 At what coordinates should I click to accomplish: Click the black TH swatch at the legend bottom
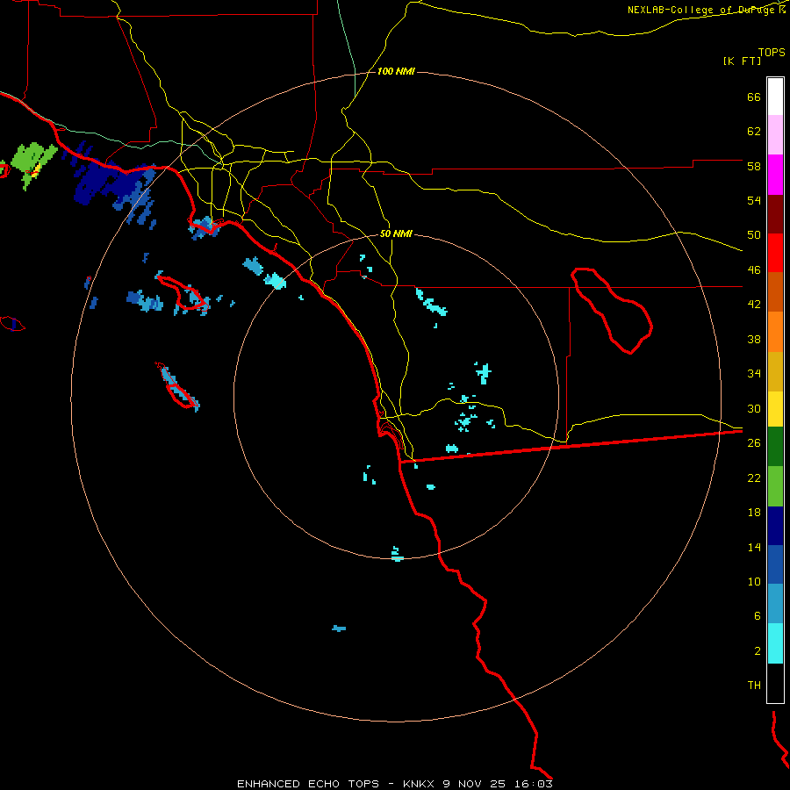click(x=775, y=683)
